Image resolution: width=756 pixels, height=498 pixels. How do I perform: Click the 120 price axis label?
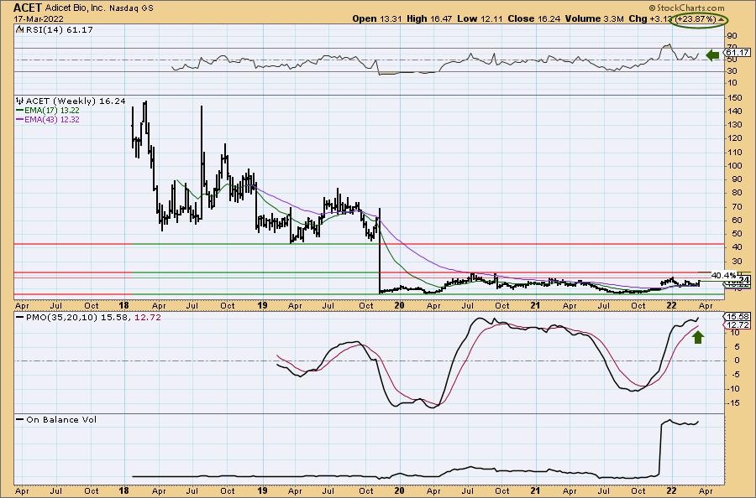click(x=735, y=138)
